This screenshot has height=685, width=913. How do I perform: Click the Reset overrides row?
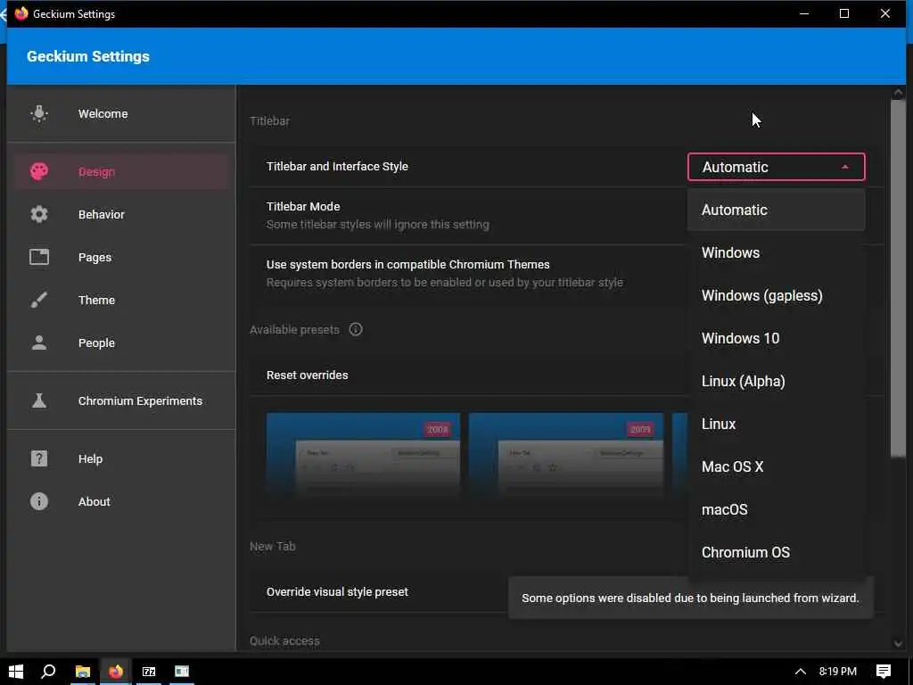469,376
